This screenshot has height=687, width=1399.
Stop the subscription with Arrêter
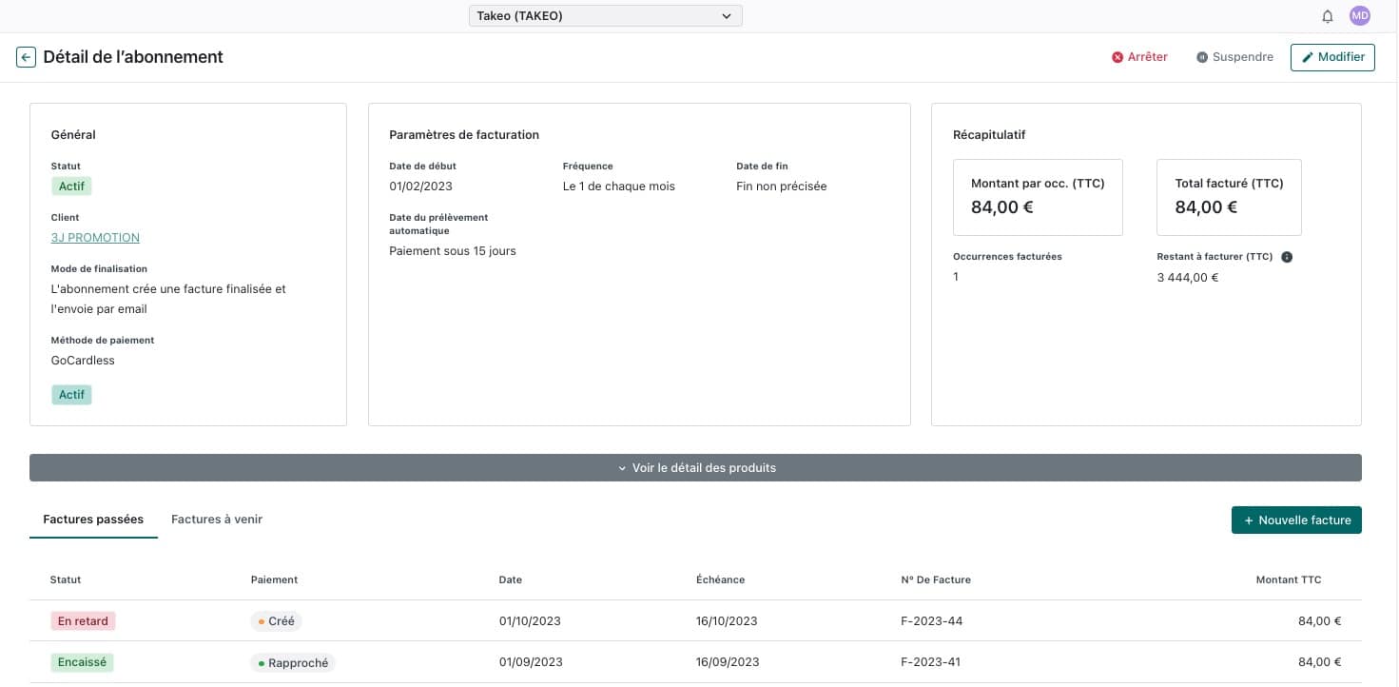coord(1139,57)
